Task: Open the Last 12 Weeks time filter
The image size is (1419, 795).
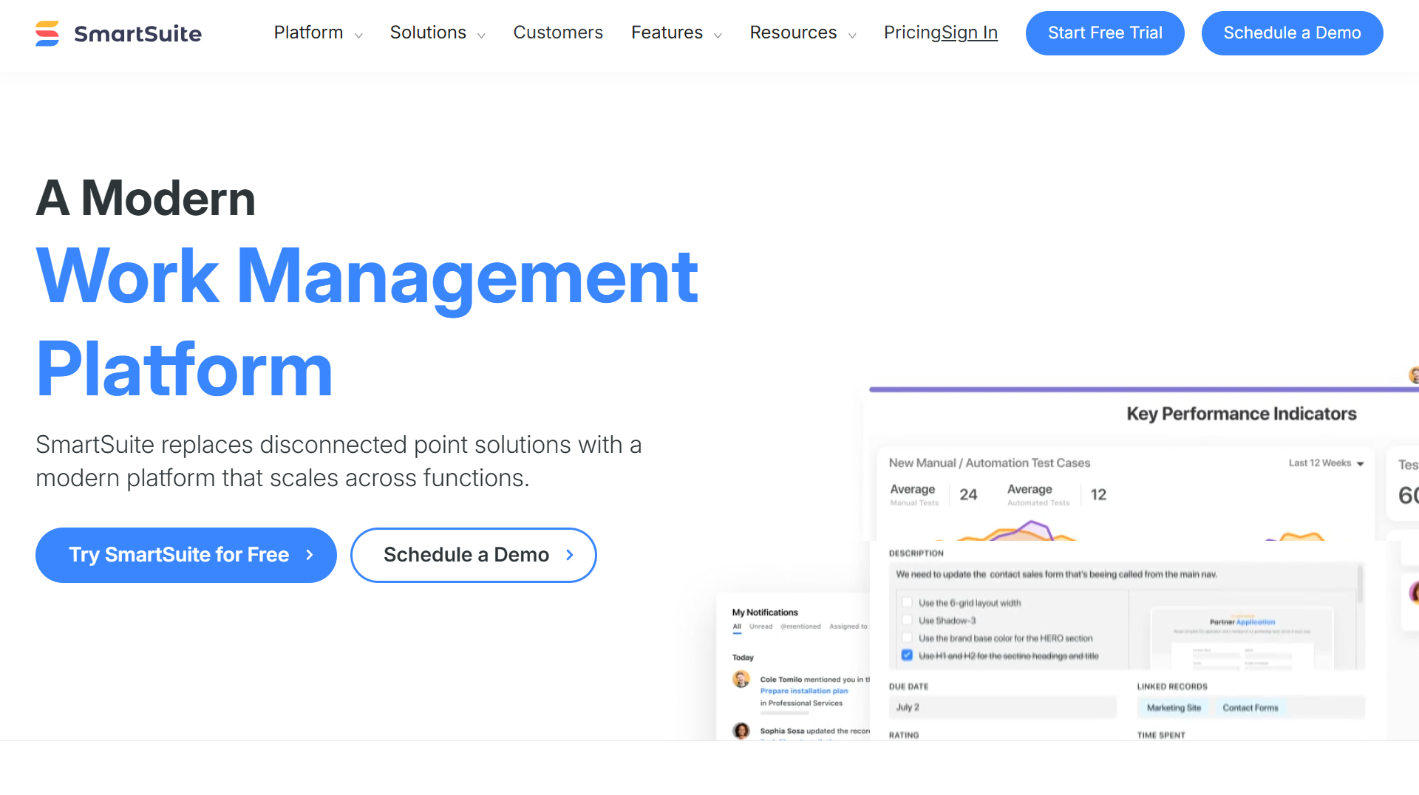Action: pos(1325,463)
